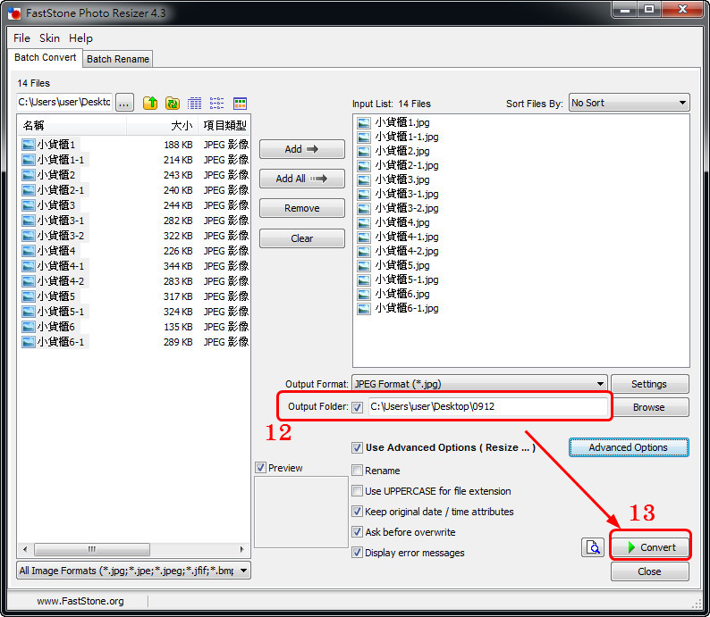This screenshot has width=710, height=617.
Task: Sort by the 大小 column header
Action: coord(162,125)
